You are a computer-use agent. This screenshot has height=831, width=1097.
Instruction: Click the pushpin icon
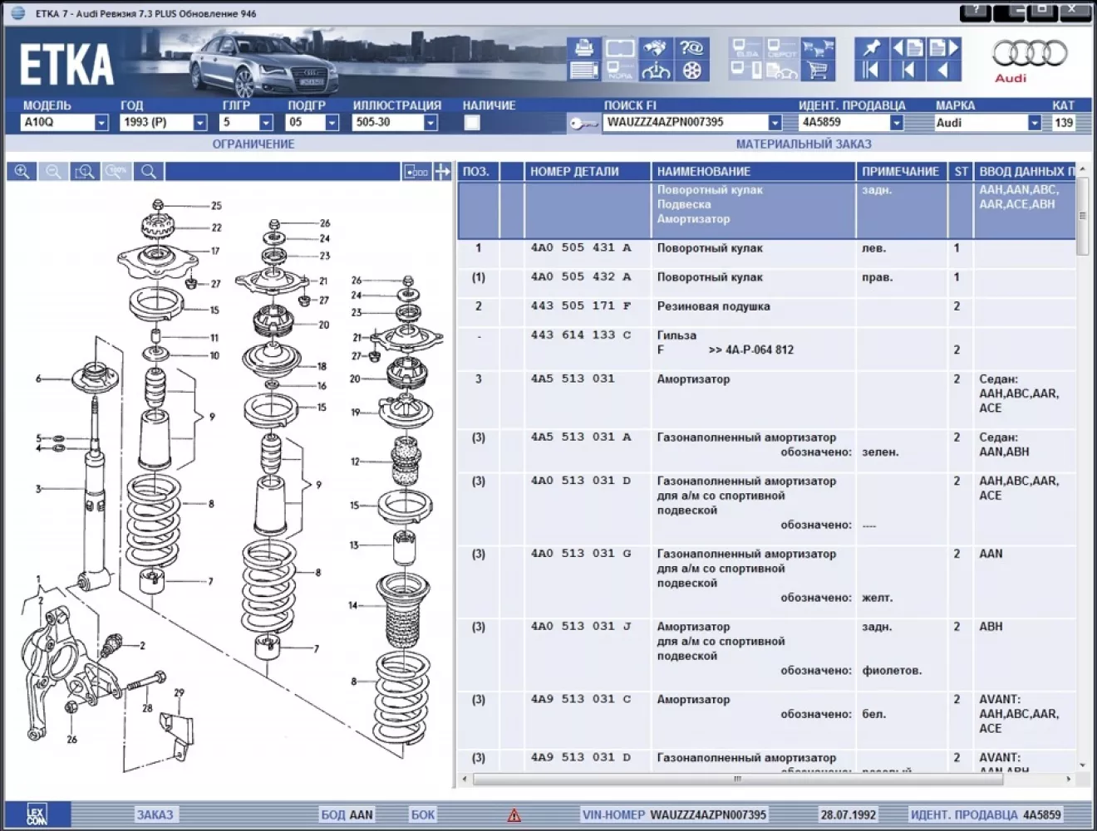click(872, 47)
